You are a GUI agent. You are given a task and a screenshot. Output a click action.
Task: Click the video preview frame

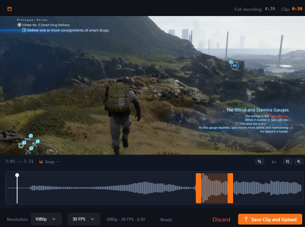152,85
